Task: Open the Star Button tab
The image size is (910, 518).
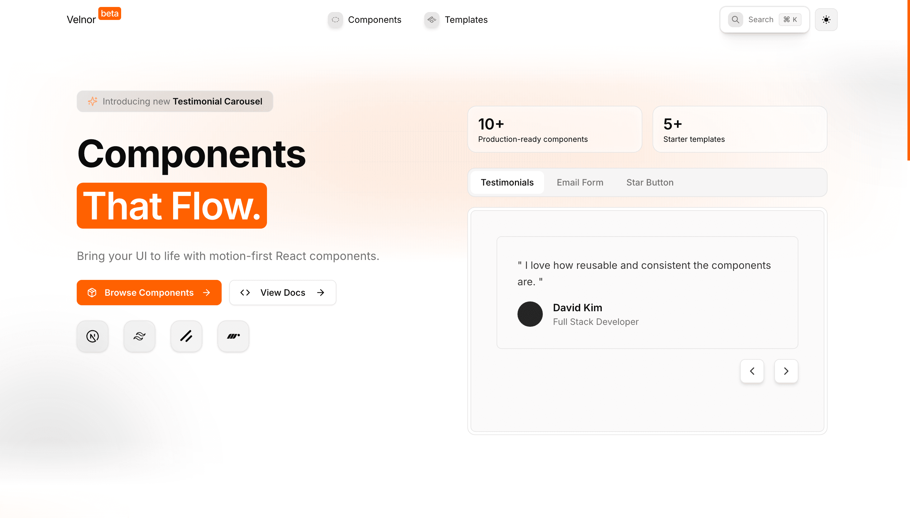Action: tap(650, 182)
